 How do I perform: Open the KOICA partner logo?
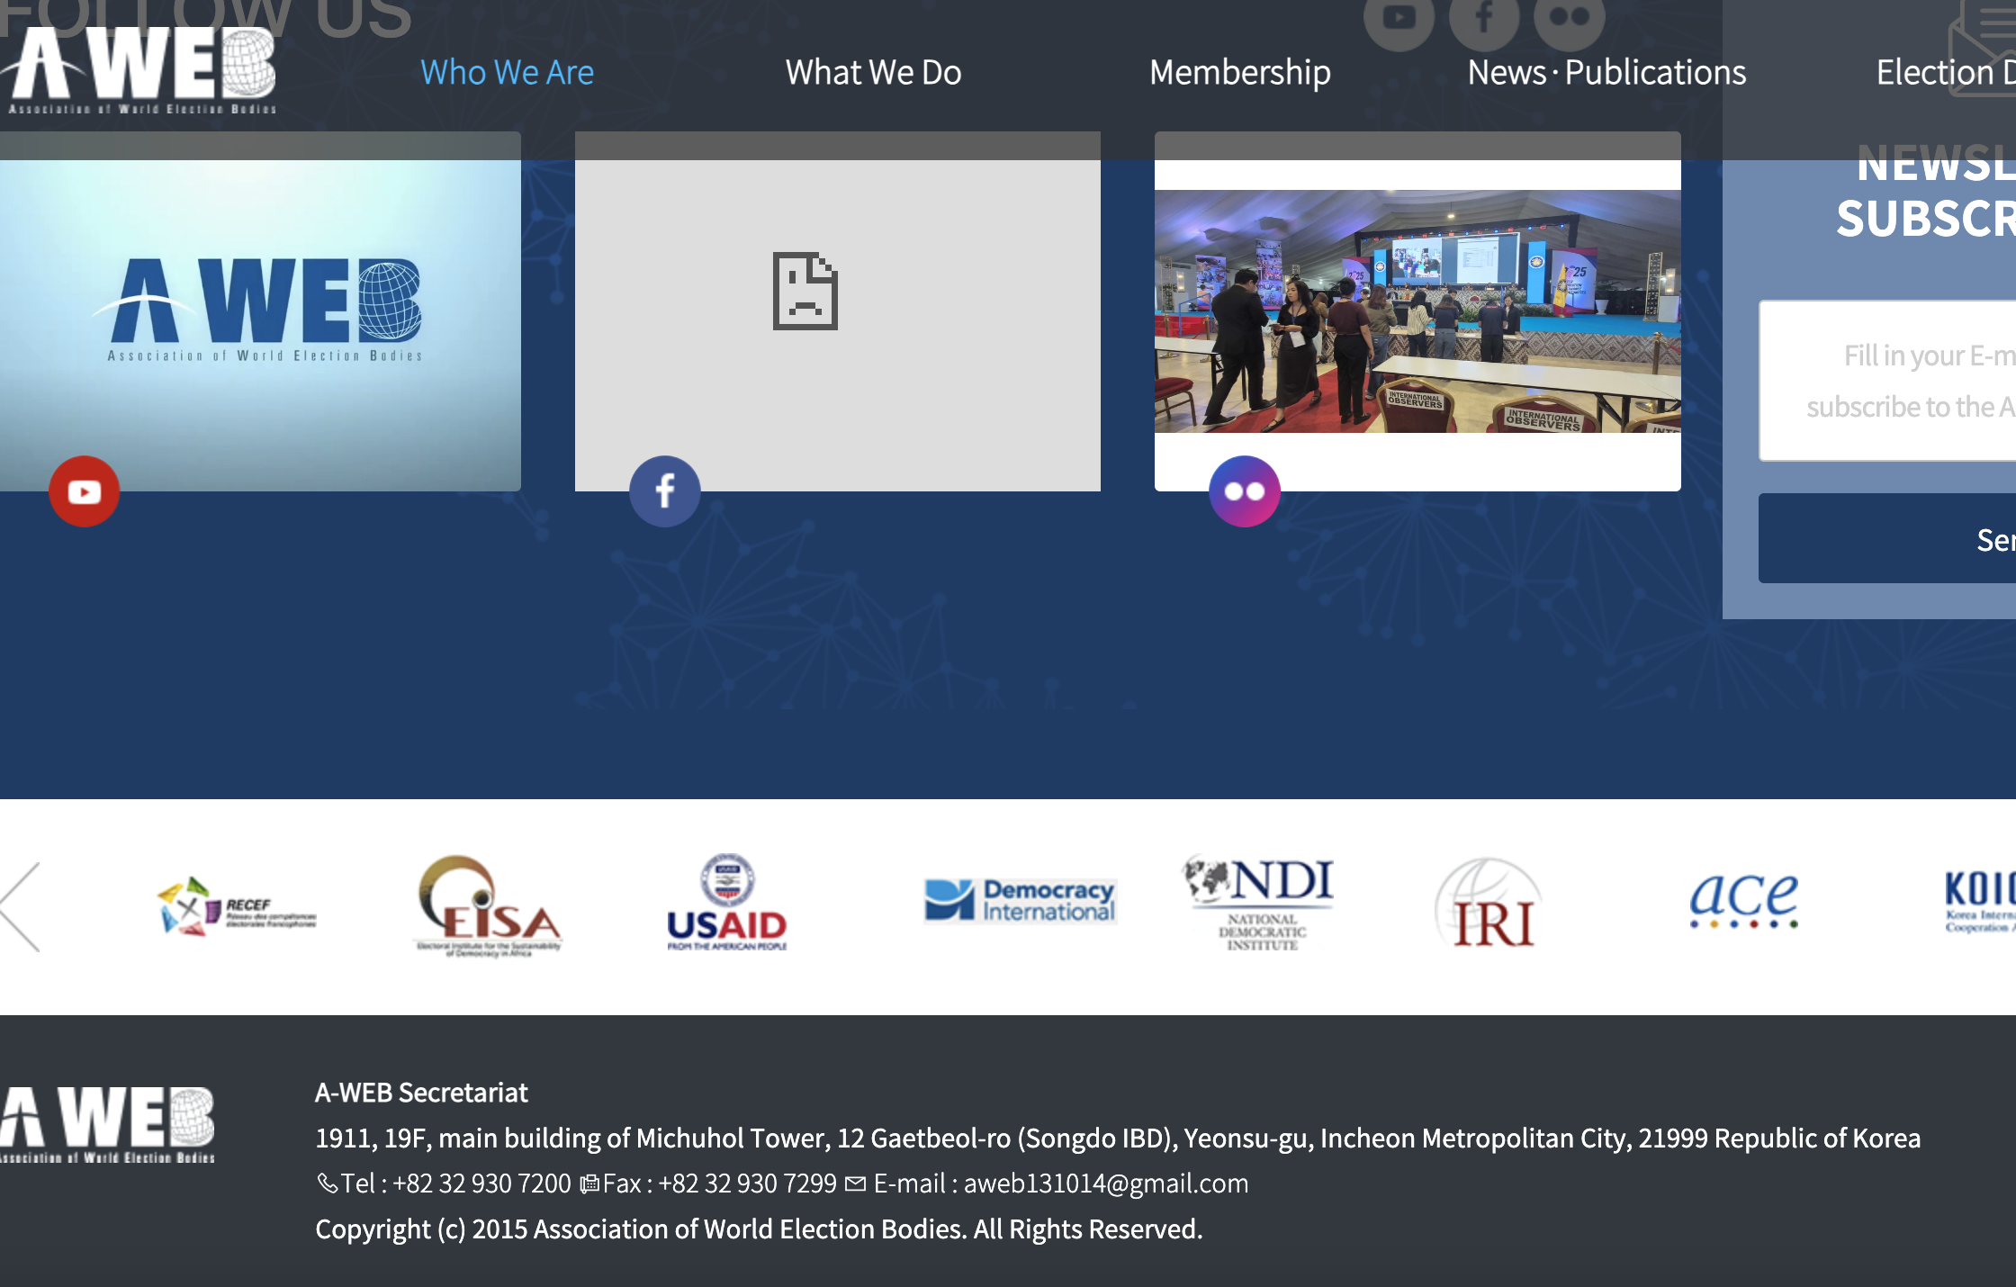pos(1980,901)
